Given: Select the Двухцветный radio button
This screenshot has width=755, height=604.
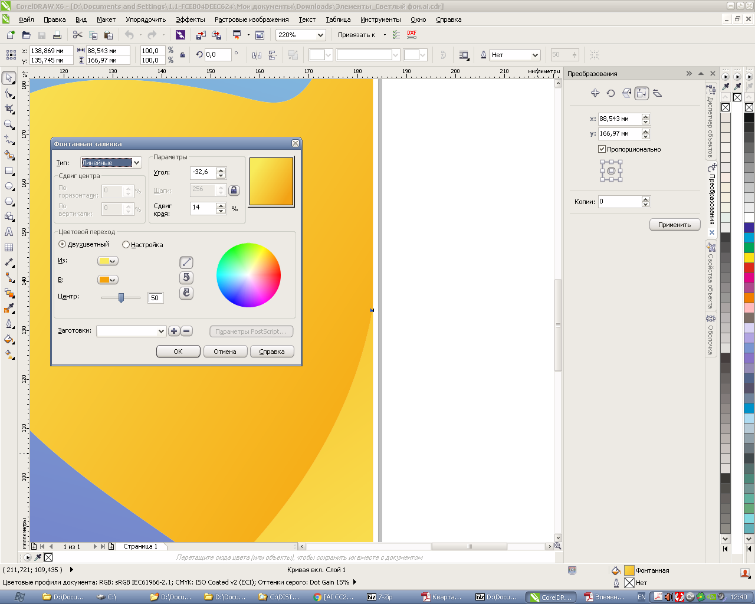Looking at the screenshot, I should pos(63,244).
